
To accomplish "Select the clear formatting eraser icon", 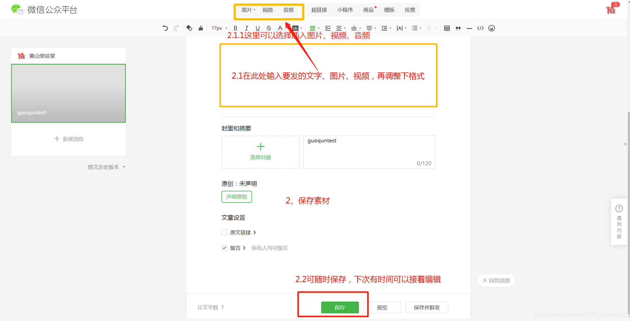I will (x=189, y=28).
